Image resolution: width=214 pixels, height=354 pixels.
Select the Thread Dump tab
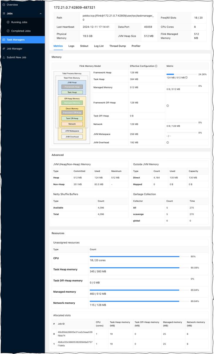pos(118,46)
